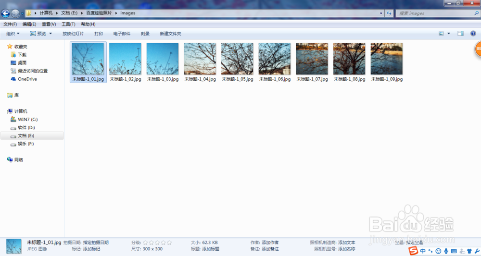Open the 查看(V) menu
The image size is (481, 256).
coord(49,24)
